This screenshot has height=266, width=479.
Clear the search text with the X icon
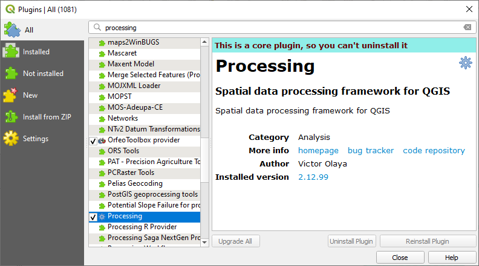pos(467,27)
